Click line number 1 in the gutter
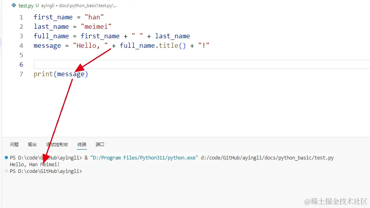370x208 pixels. pos(21,17)
